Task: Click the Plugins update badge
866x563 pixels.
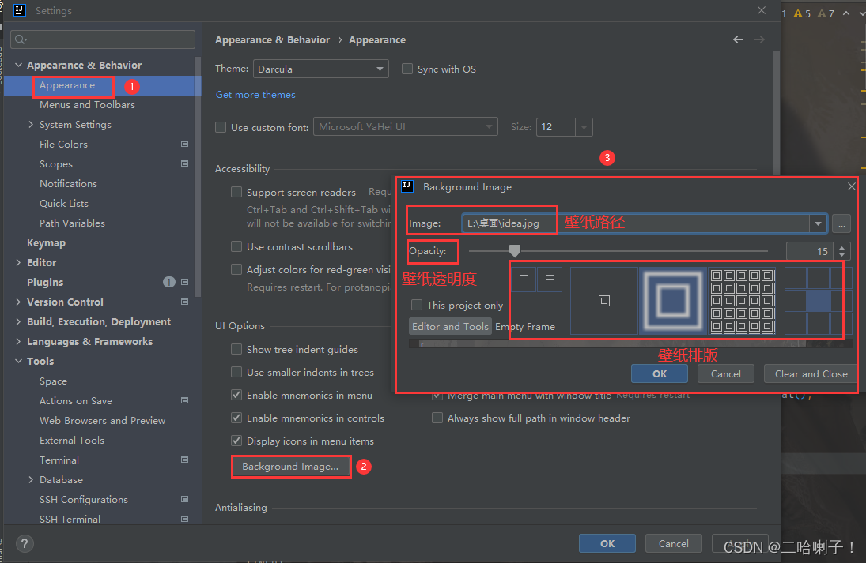Action: point(169,283)
